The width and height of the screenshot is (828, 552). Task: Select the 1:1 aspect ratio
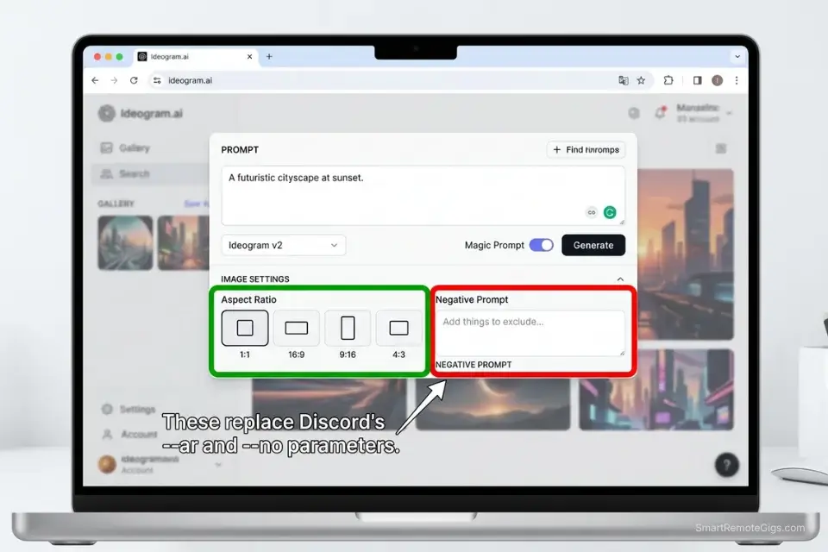(x=245, y=328)
